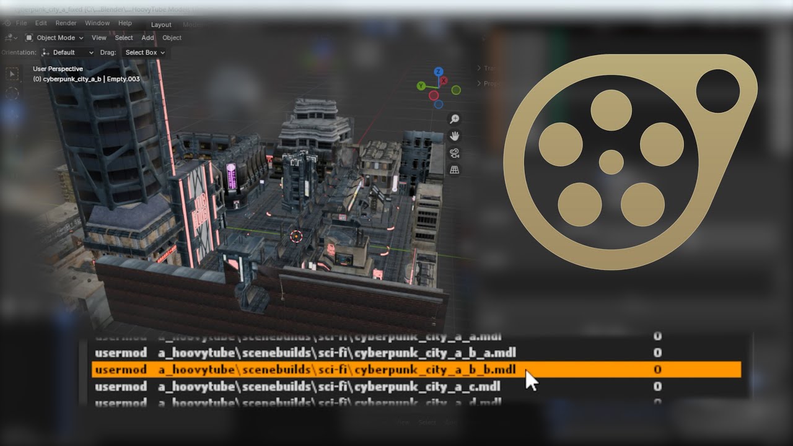Screen dimensions: 793x446
Task: Open the Edit menu
Action: pyautogui.click(x=41, y=23)
